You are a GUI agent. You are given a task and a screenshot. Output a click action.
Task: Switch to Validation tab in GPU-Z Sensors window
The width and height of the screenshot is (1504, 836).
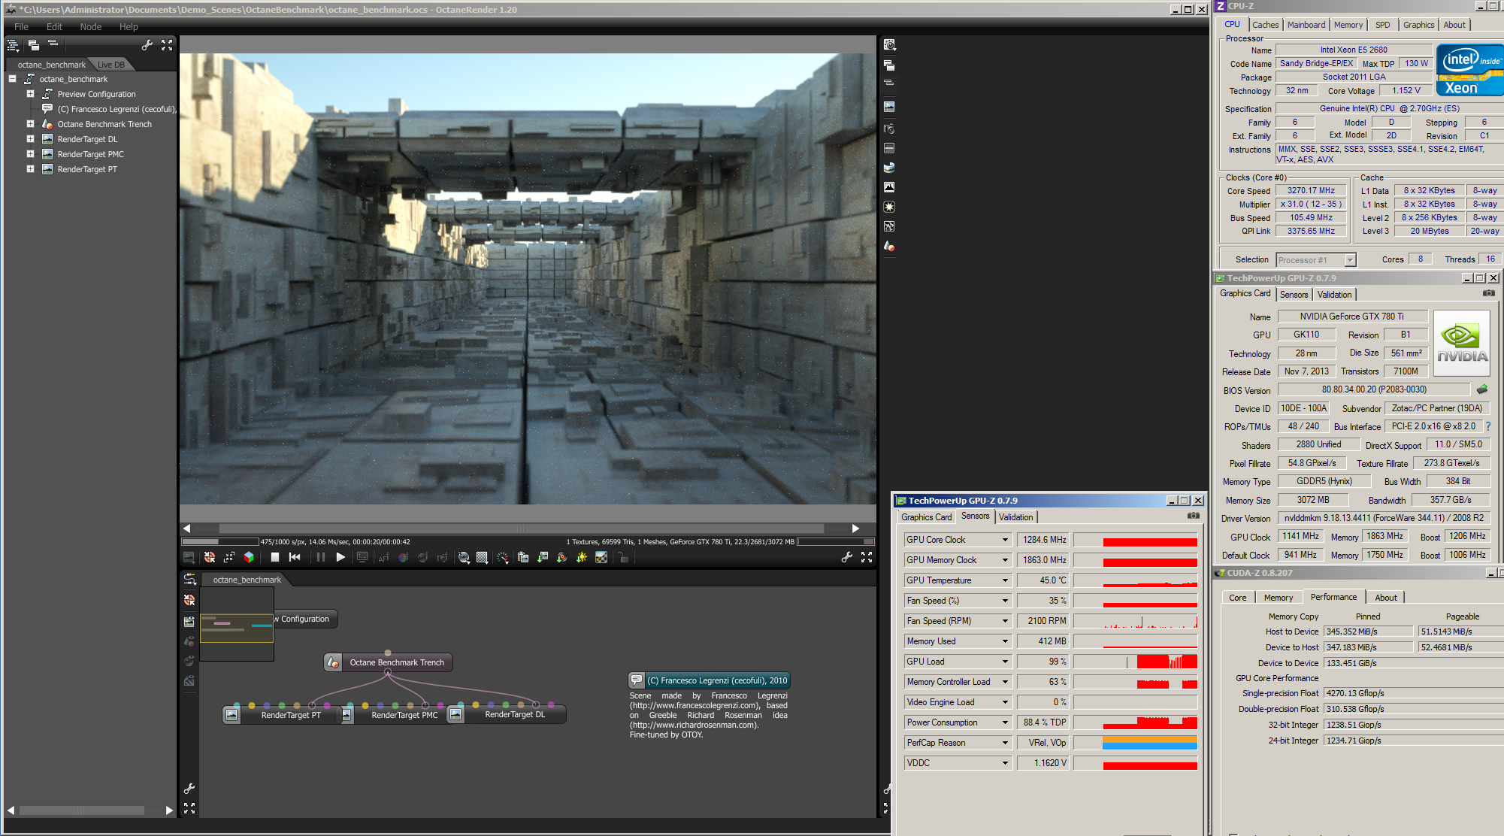(1016, 516)
